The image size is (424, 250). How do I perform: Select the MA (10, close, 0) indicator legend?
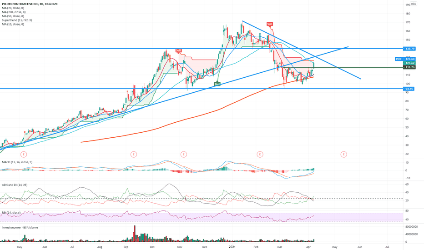point(13,25)
